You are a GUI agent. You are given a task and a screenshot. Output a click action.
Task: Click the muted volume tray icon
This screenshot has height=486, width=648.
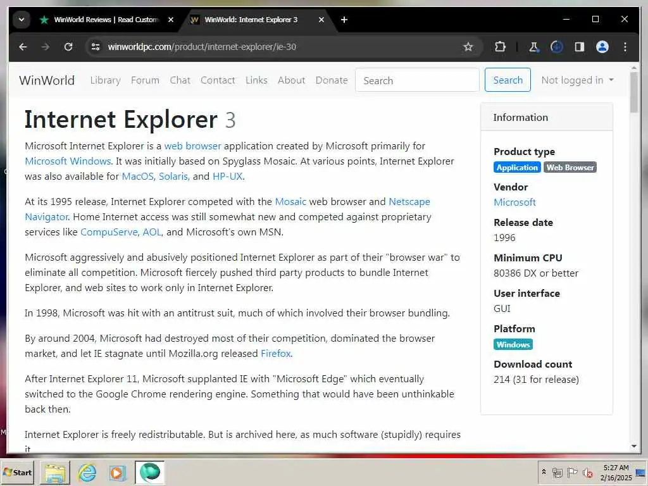click(587, 473)
